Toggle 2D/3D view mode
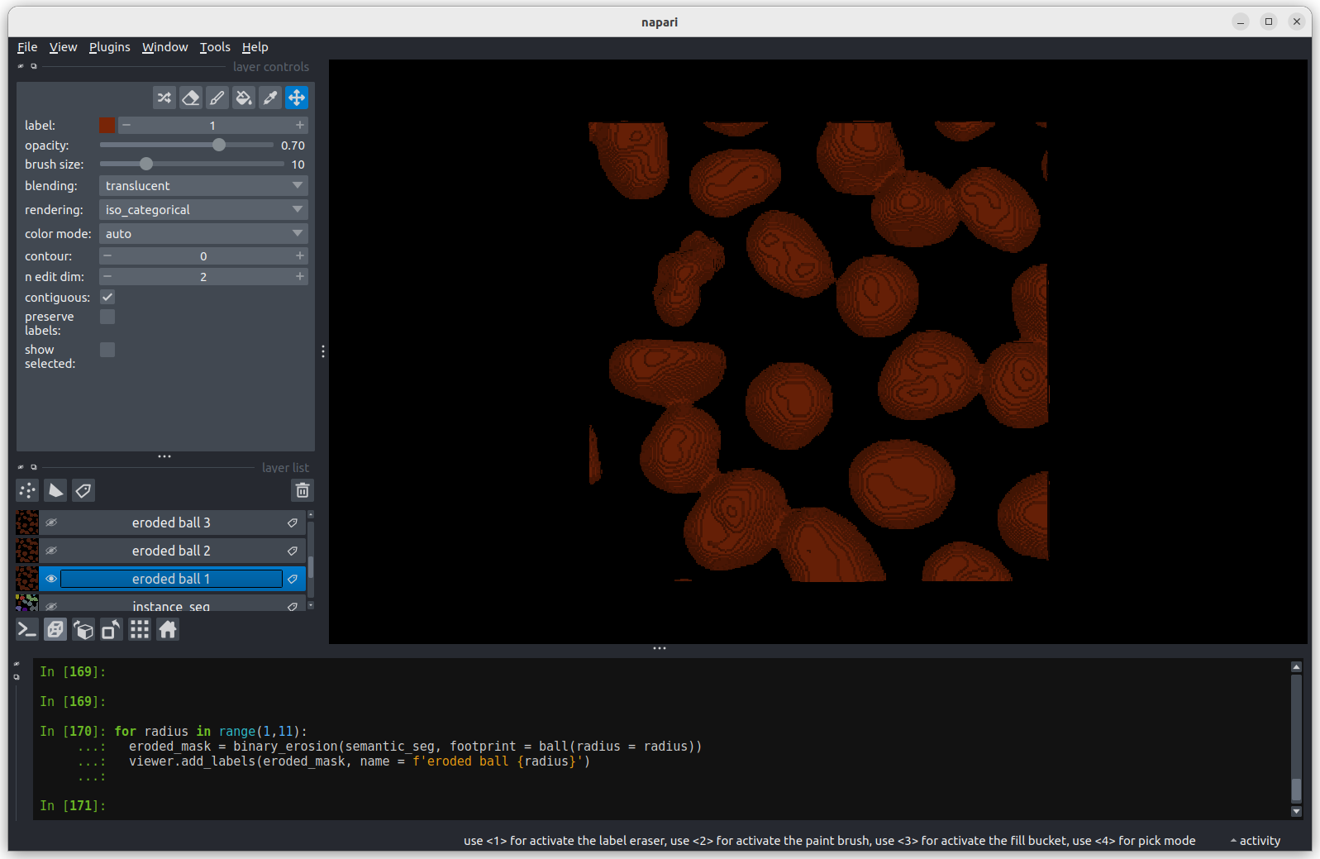The width and height of the screenshot is (1320, 859). pos(55,630)
